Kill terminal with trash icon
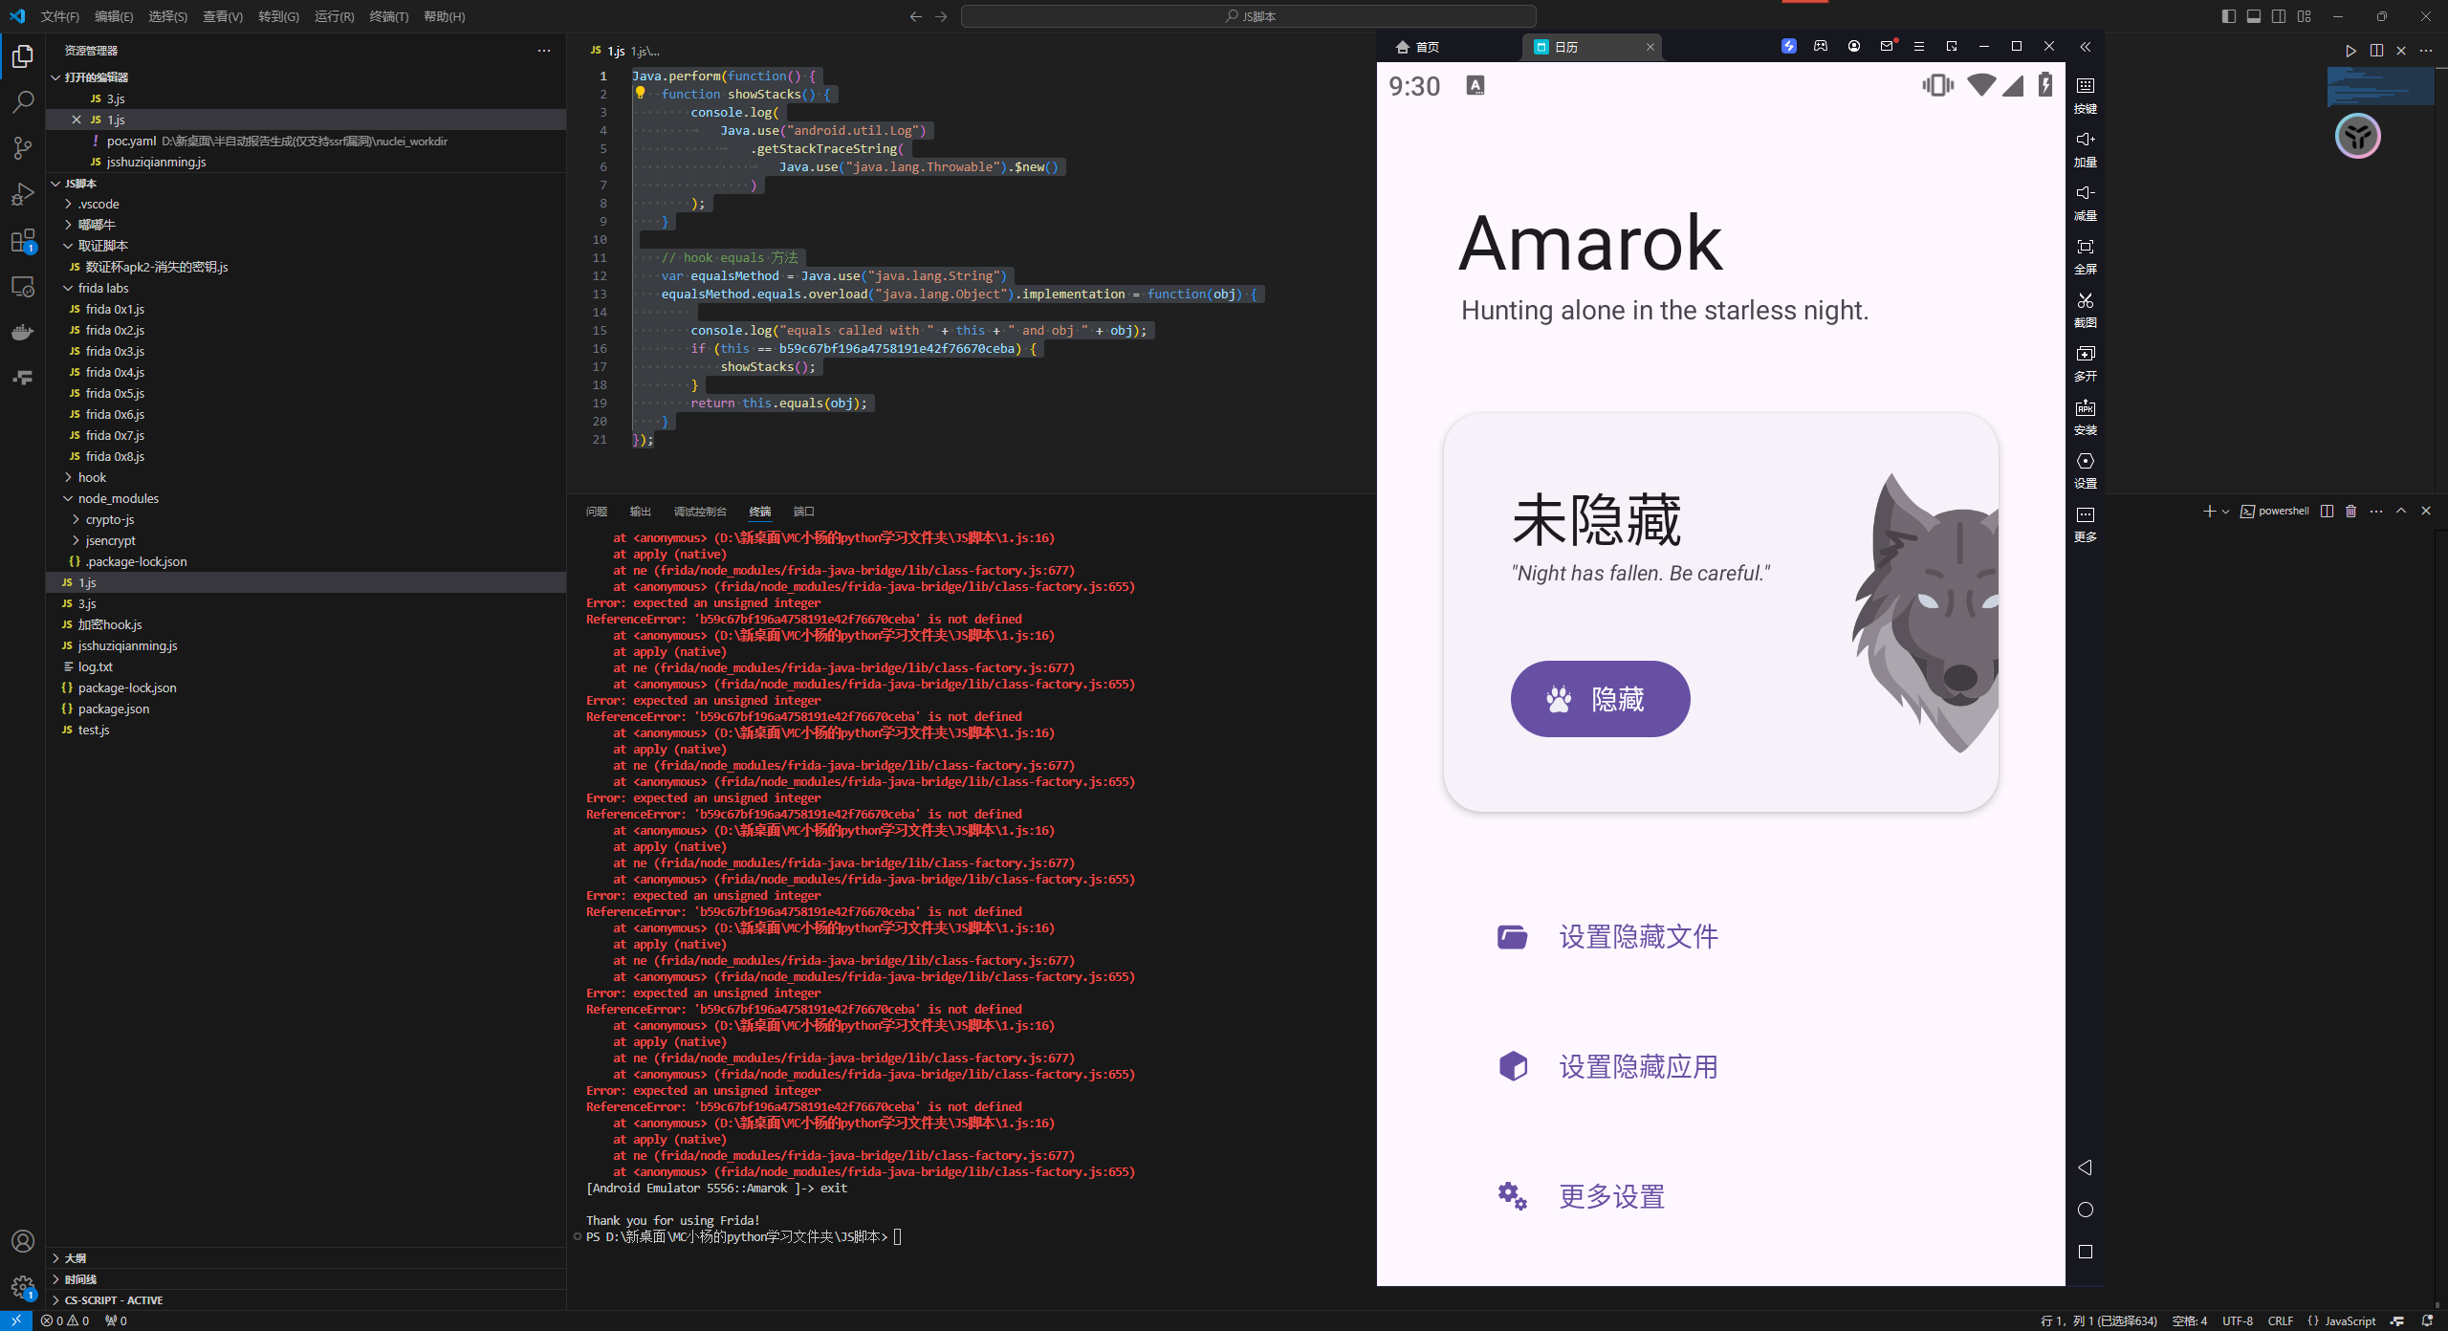This screenshot has height=1331, width=2448. coord(2350,512)
